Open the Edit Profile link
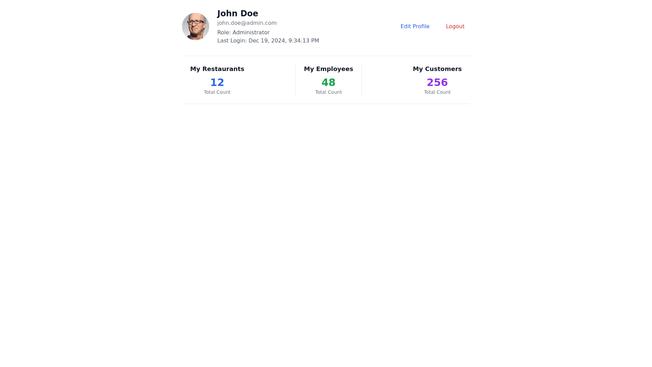Viewport: 652px width, 367px height. pyautogui.click(x=415, y=27)
